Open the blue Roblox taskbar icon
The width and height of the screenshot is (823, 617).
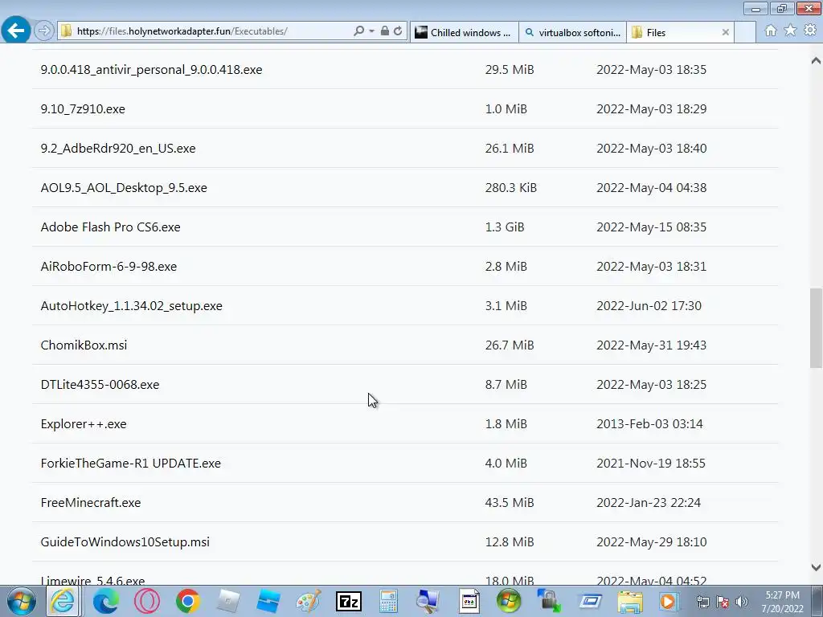(x=268, y=601)
